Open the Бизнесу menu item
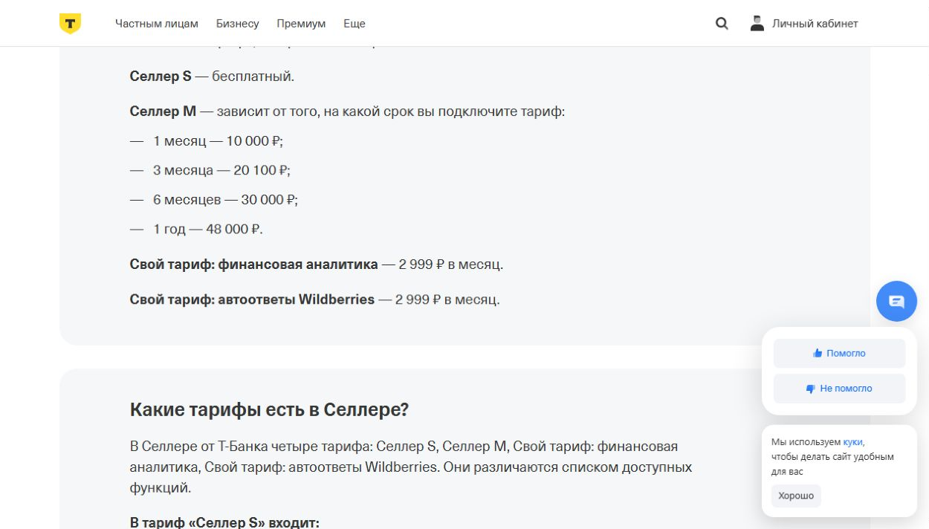The height and width of the screenshot is (529, 929). [x=238, y=24]
